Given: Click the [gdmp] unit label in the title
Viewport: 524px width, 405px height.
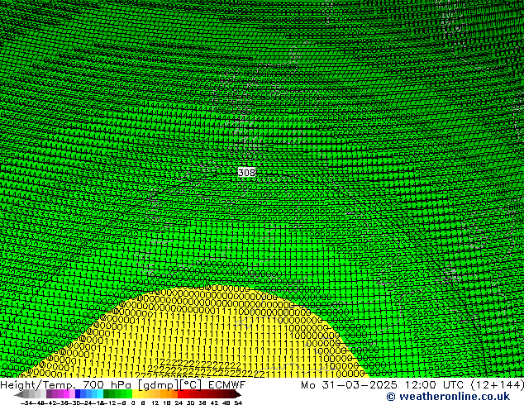Looking at the screenshot, I should (159, 385).
